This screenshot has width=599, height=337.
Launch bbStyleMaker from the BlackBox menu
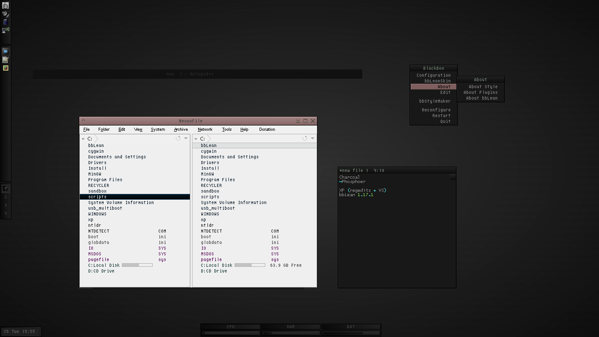(x=434, y=101)
